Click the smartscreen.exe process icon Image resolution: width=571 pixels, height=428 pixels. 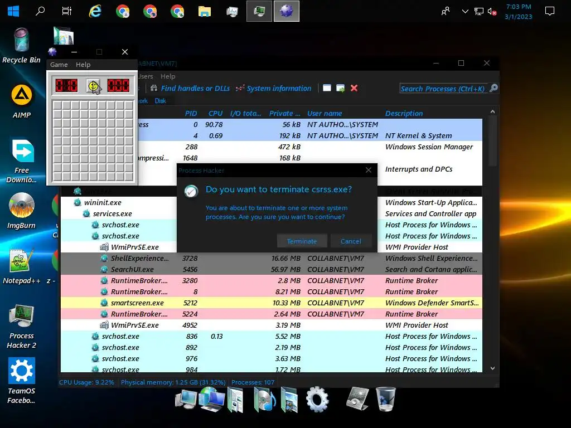point(104,303)
